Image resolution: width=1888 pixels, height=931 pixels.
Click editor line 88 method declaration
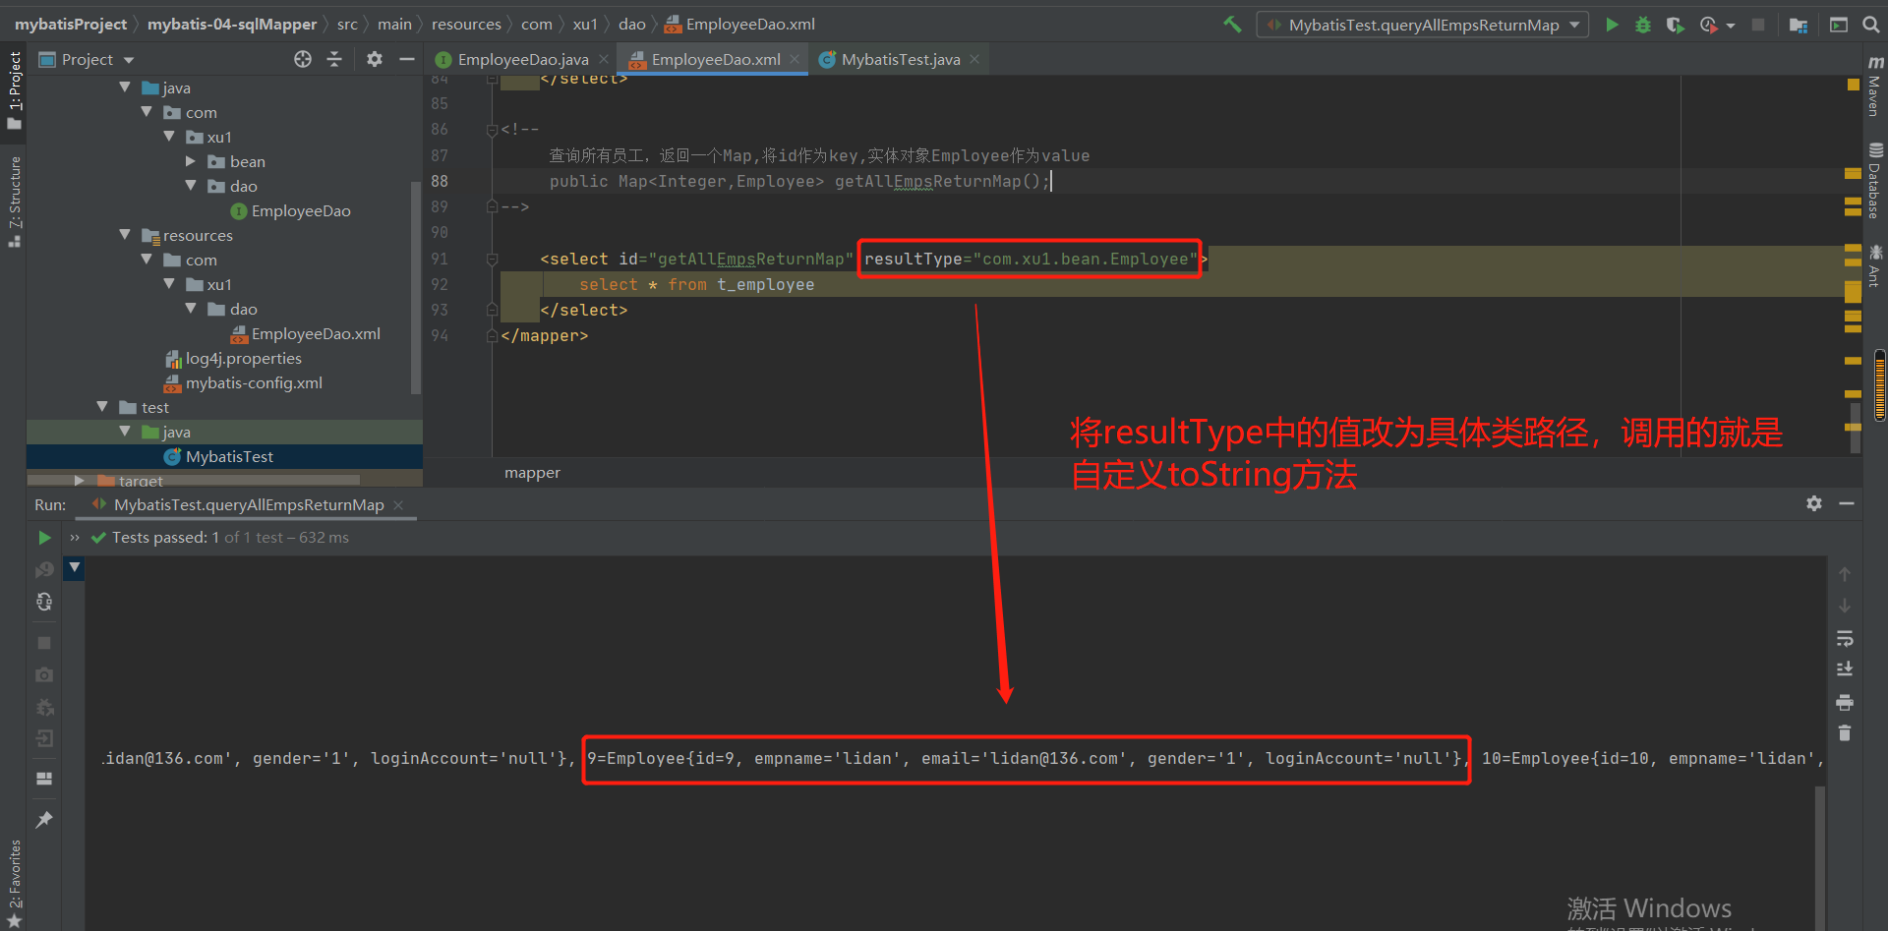point(799,181)
